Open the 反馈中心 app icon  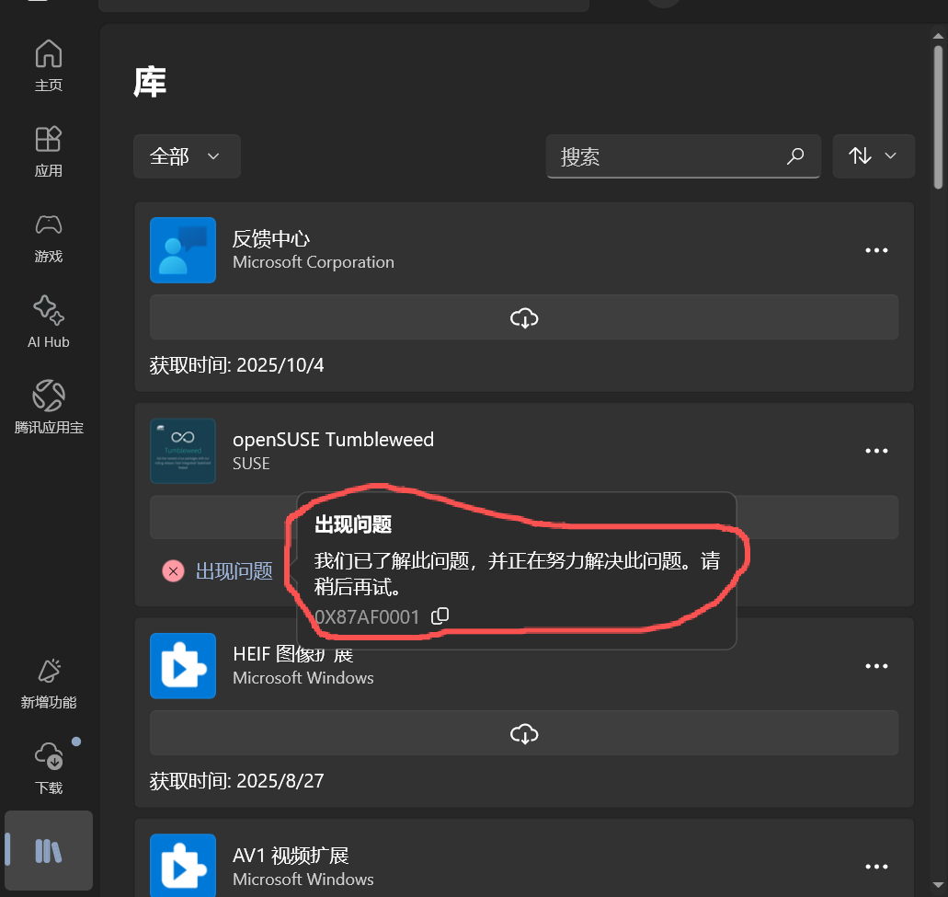(183, 250)
